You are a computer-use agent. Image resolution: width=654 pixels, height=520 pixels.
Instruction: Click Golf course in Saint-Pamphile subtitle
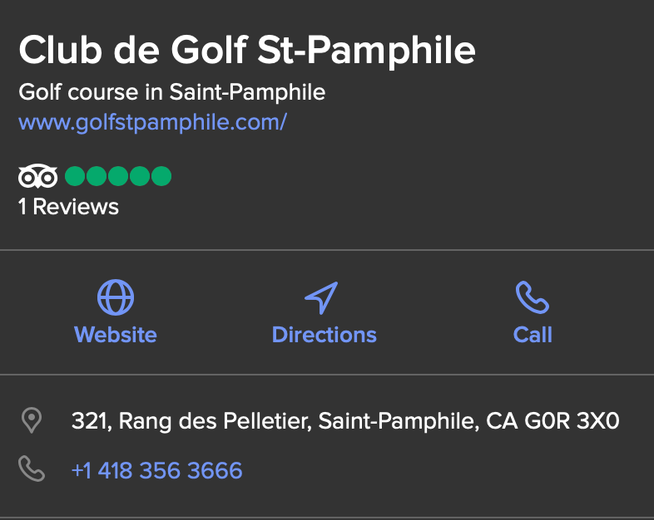(x=172, y=92)
